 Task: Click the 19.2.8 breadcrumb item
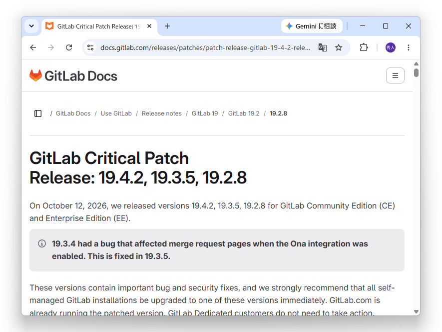(278, 113)
